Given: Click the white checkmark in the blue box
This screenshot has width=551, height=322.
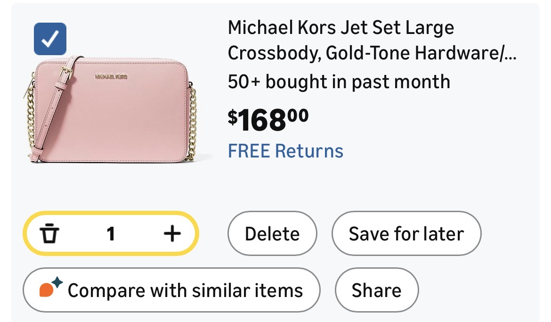Looking at the screenshot, I should click(x=50, y=39).
